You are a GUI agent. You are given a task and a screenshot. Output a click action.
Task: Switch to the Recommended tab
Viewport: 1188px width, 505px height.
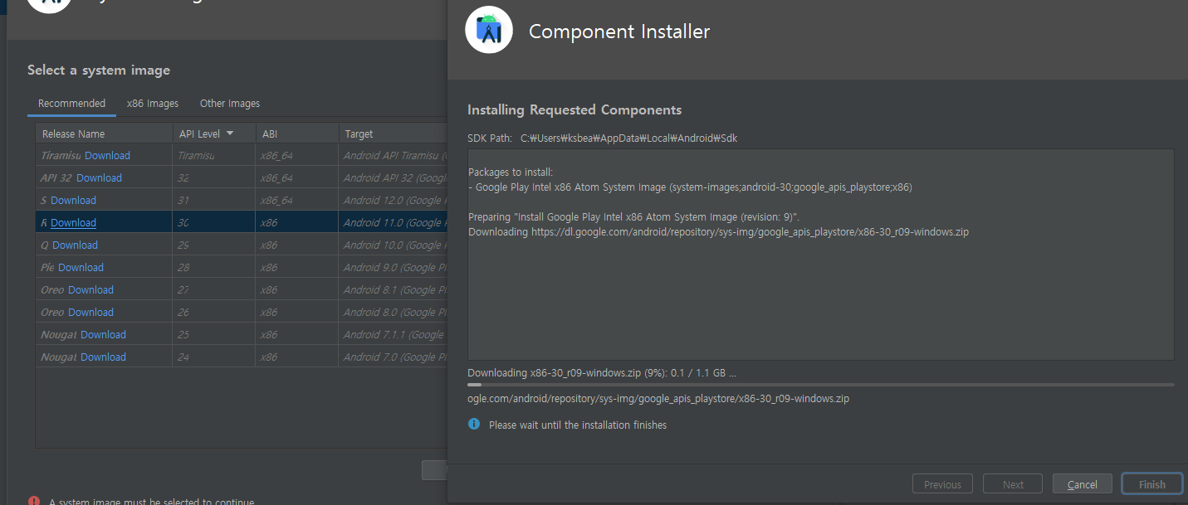[71, 104]
